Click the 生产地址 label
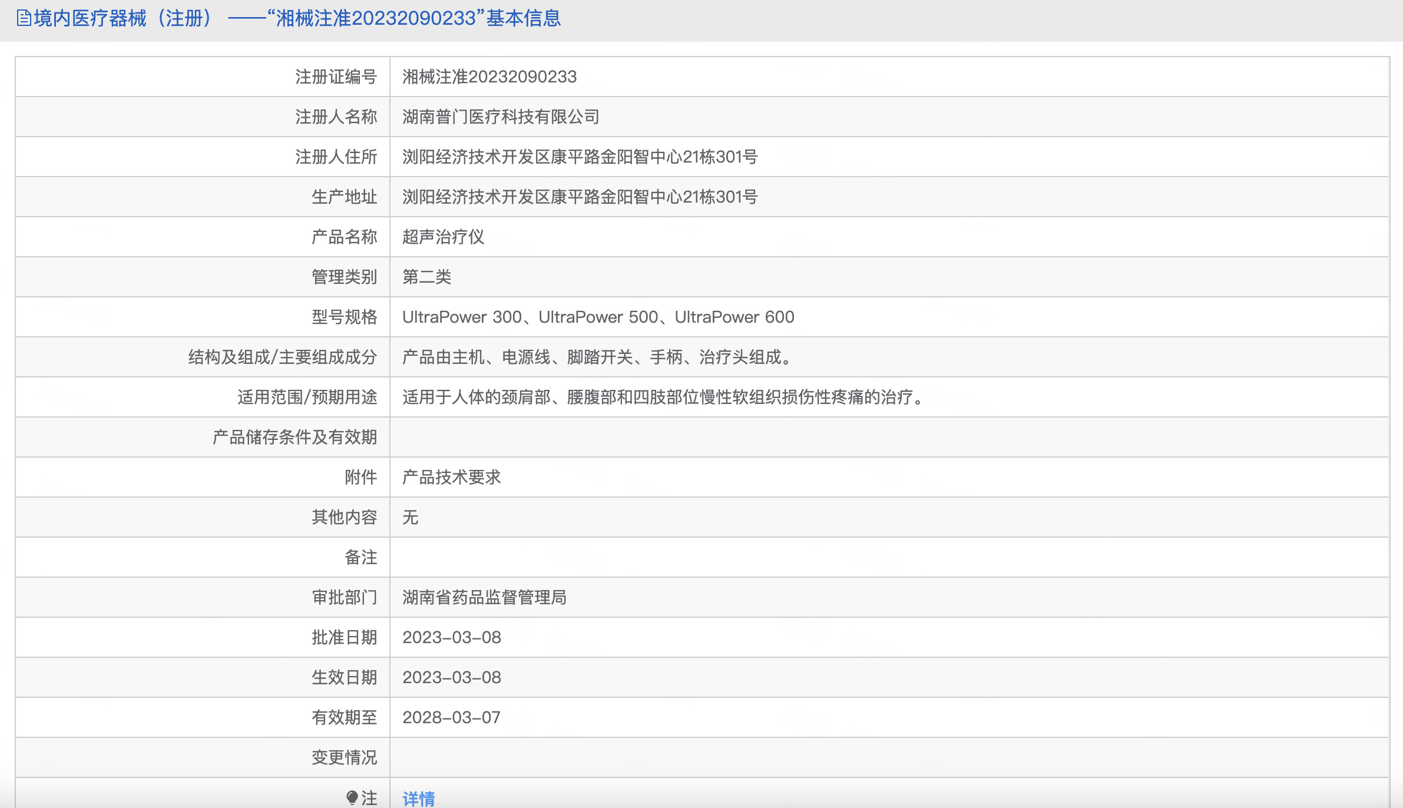This screenshot has width=1403, height=808. coord(345,197)
